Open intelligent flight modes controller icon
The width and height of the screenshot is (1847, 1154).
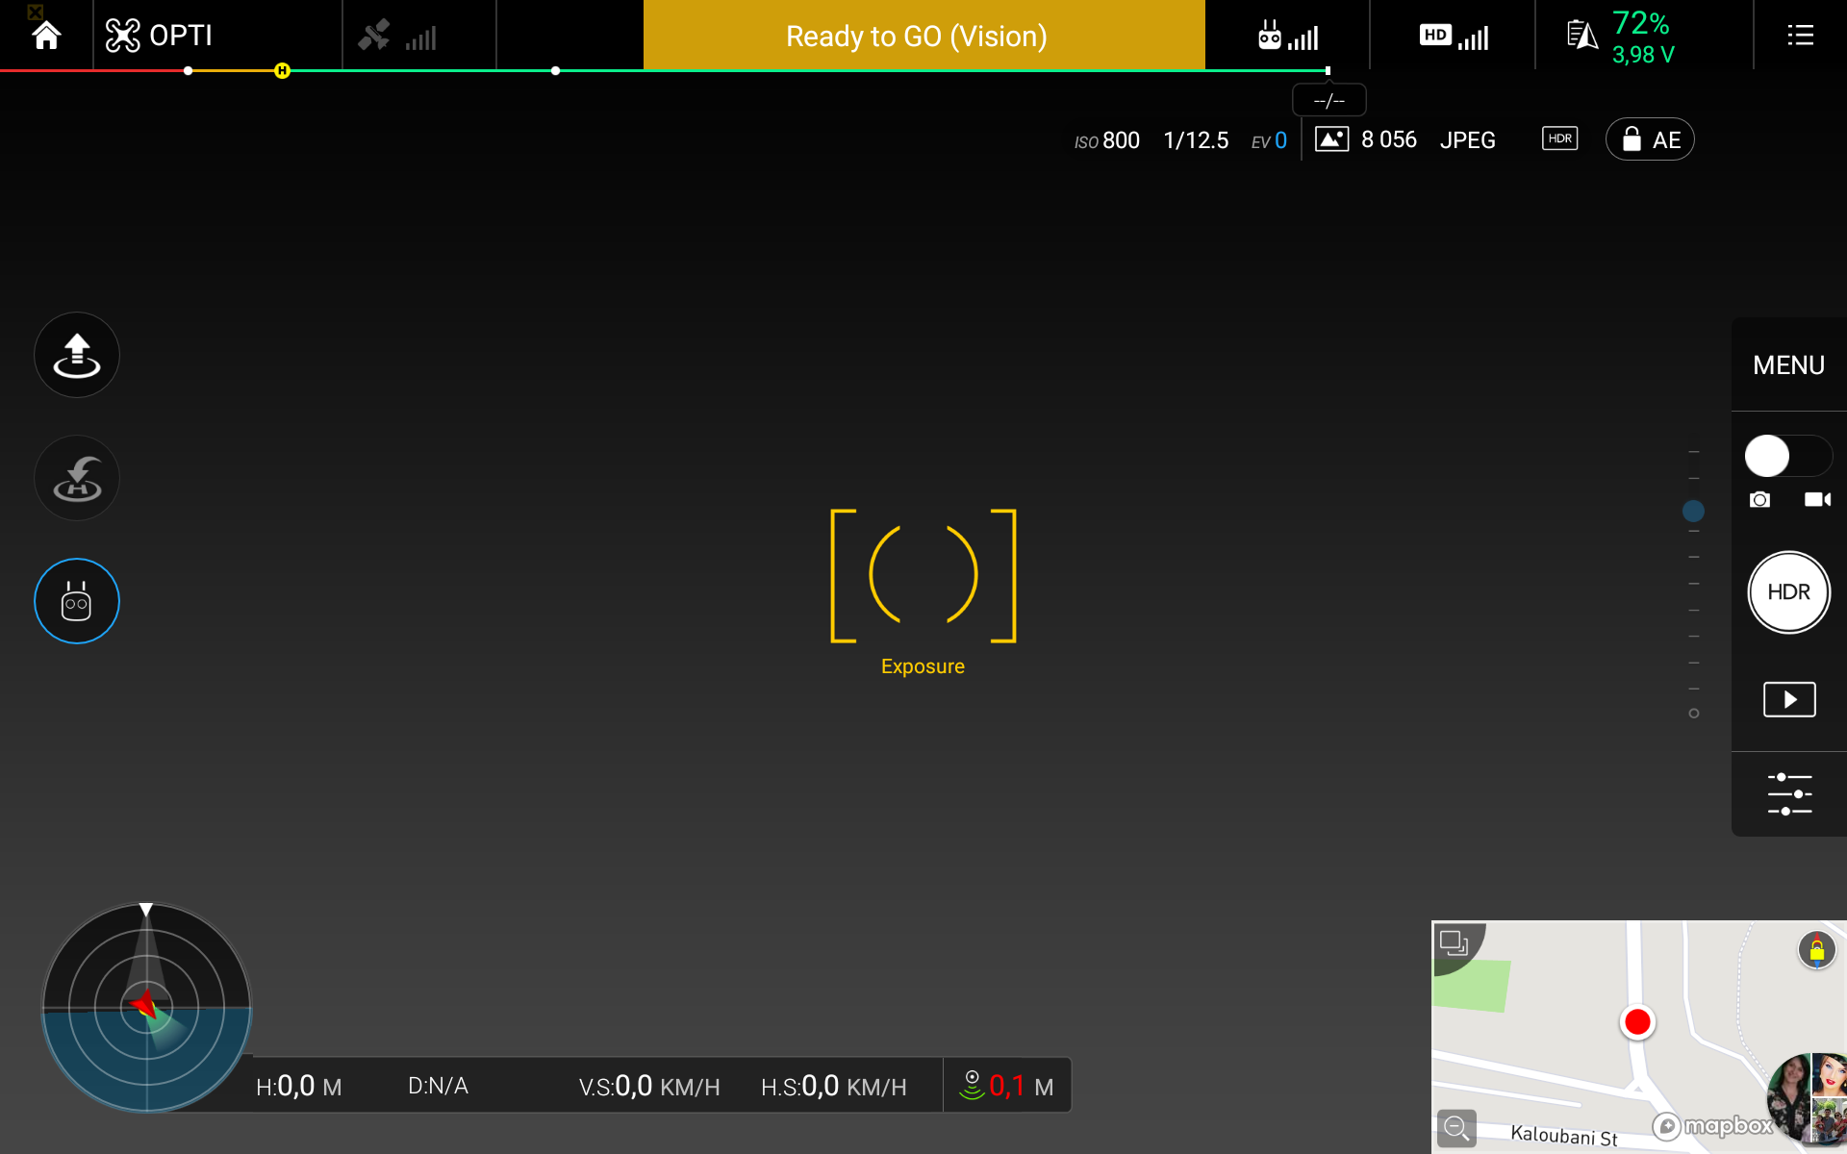77,601
